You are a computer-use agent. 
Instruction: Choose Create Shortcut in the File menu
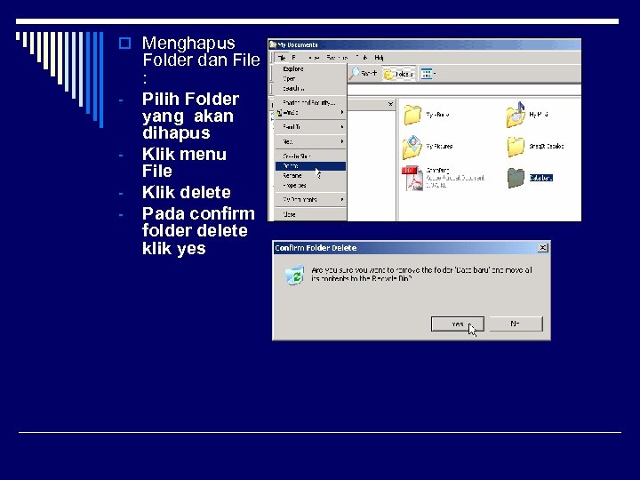tap(310, 156)
